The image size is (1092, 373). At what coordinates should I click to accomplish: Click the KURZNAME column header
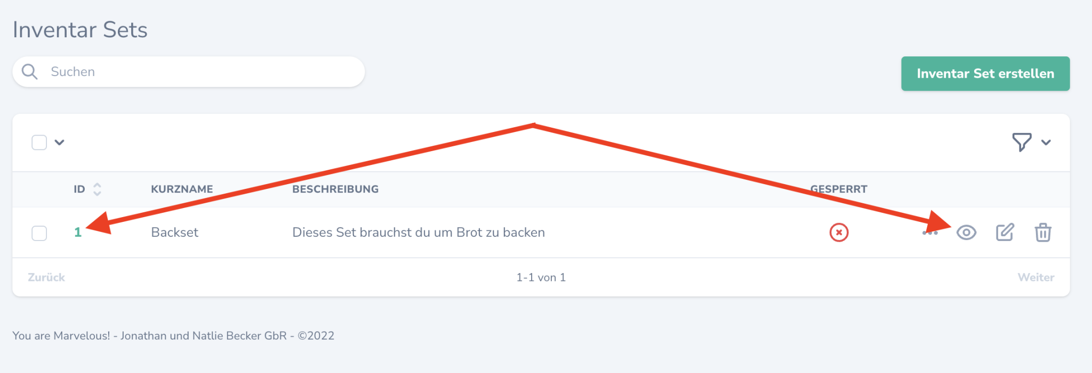(x=182, y=189)
